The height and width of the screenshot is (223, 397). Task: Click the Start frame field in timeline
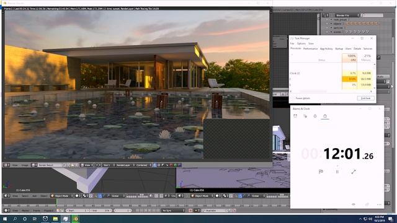click(78, 211)
